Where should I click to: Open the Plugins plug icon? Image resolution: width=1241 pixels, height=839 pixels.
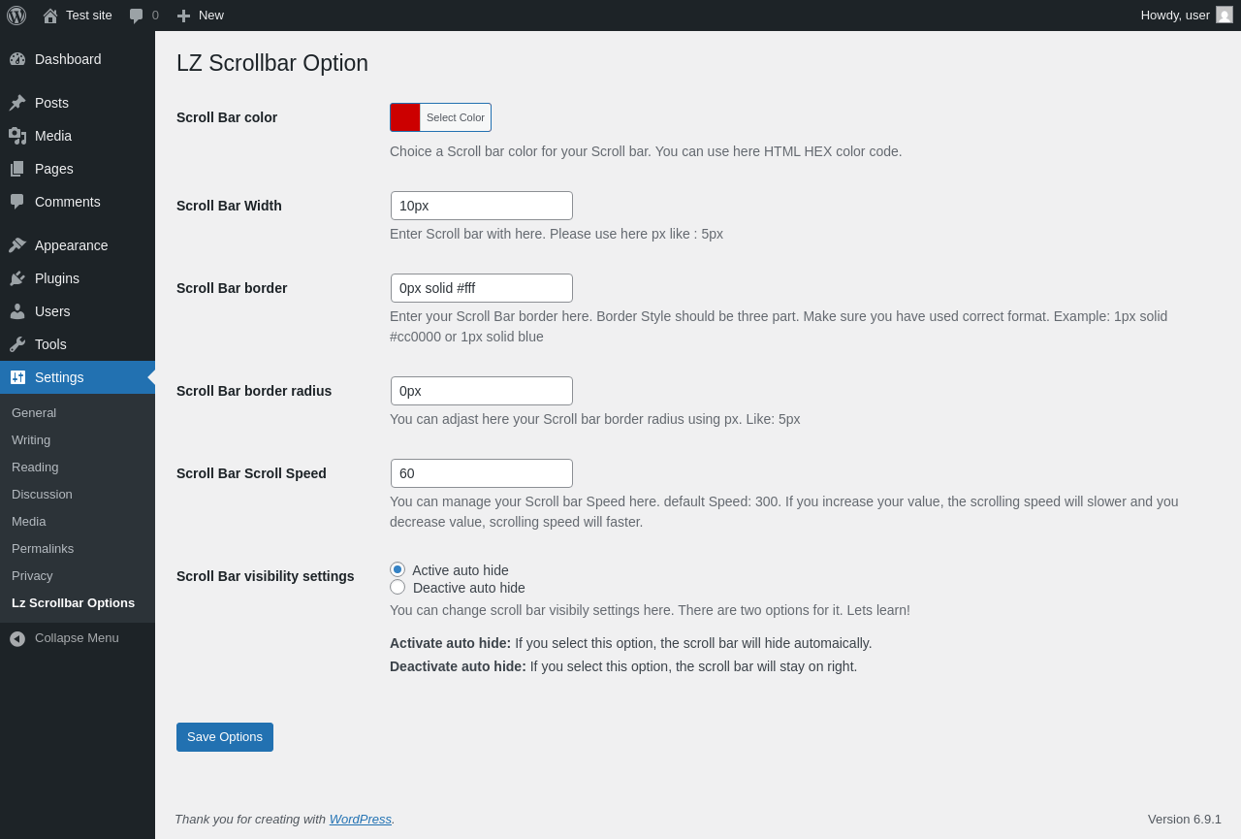point(17,278)
